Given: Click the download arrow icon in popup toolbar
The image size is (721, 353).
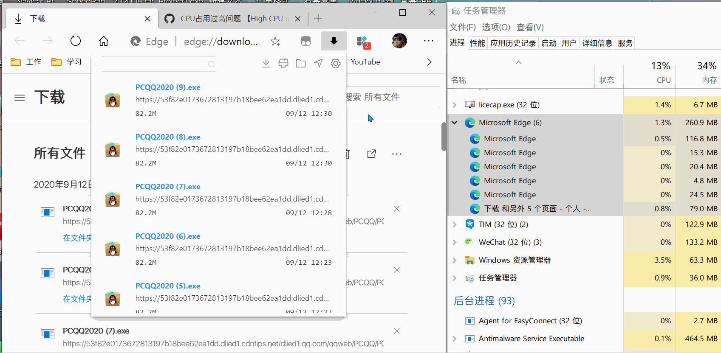Looking at the screenshot, I should [266, 64].
